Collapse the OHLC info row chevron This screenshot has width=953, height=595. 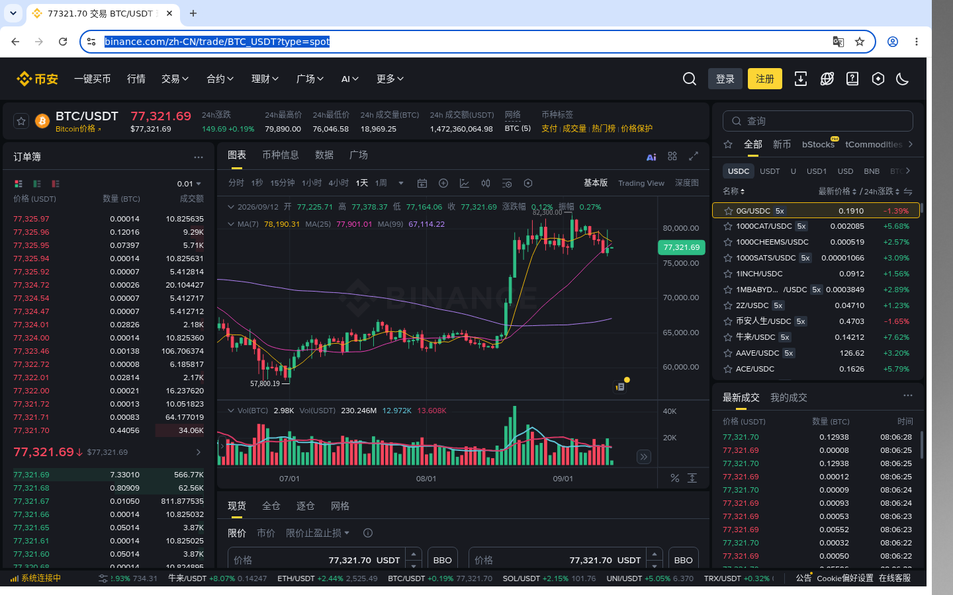point(231,207)
